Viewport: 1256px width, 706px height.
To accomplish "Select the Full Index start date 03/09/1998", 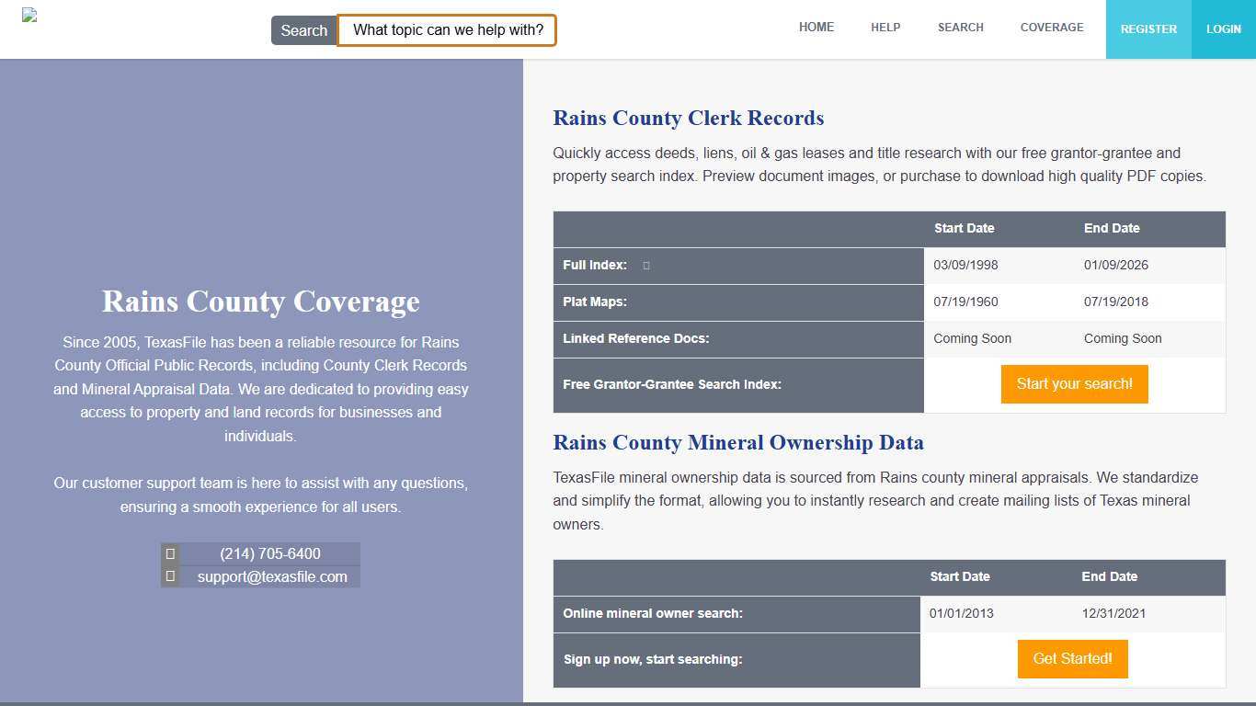I will click(964, 265).
